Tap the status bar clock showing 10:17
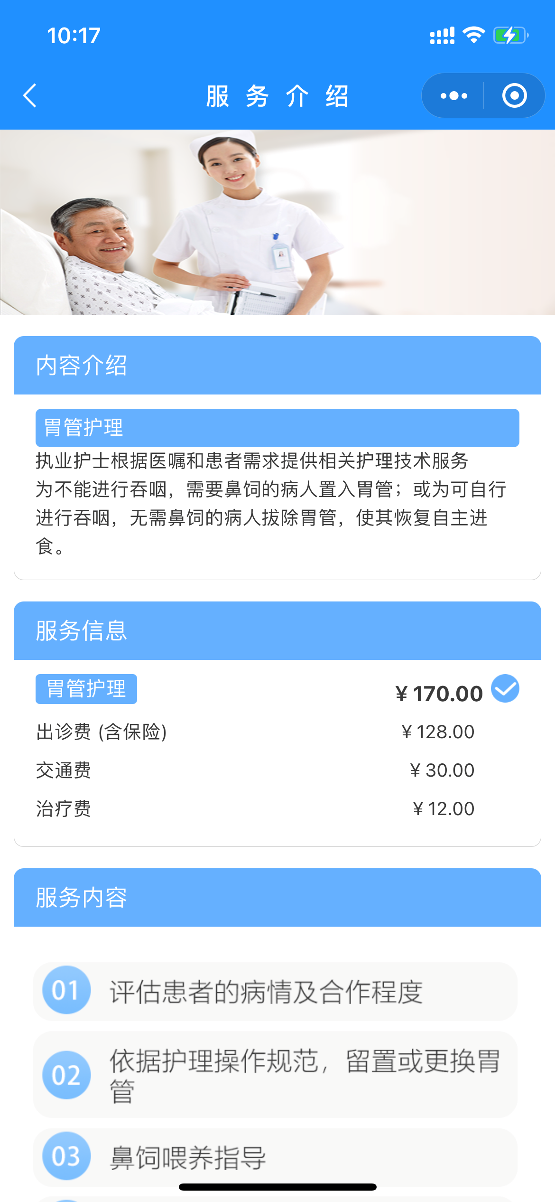Image resolution: width=555 pixels, height=1202 pixels. (74, 36)
